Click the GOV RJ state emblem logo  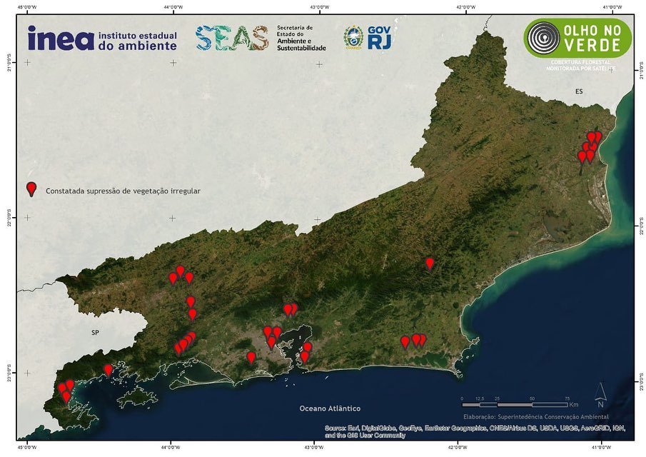368,38
